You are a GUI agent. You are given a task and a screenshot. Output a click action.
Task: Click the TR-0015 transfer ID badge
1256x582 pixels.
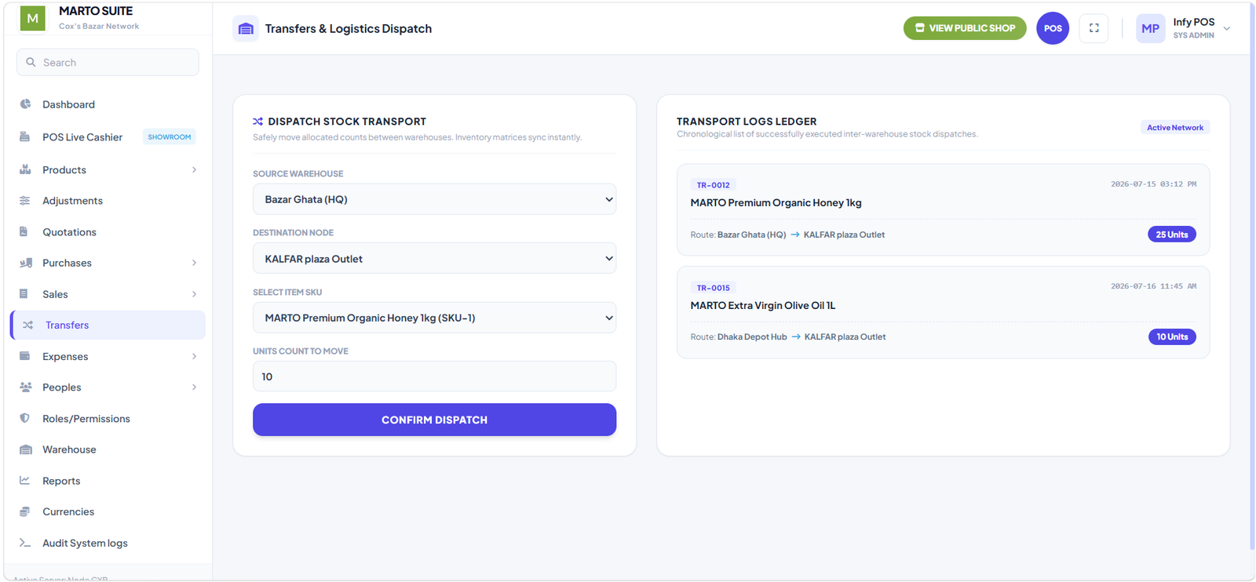click(713, 288)
